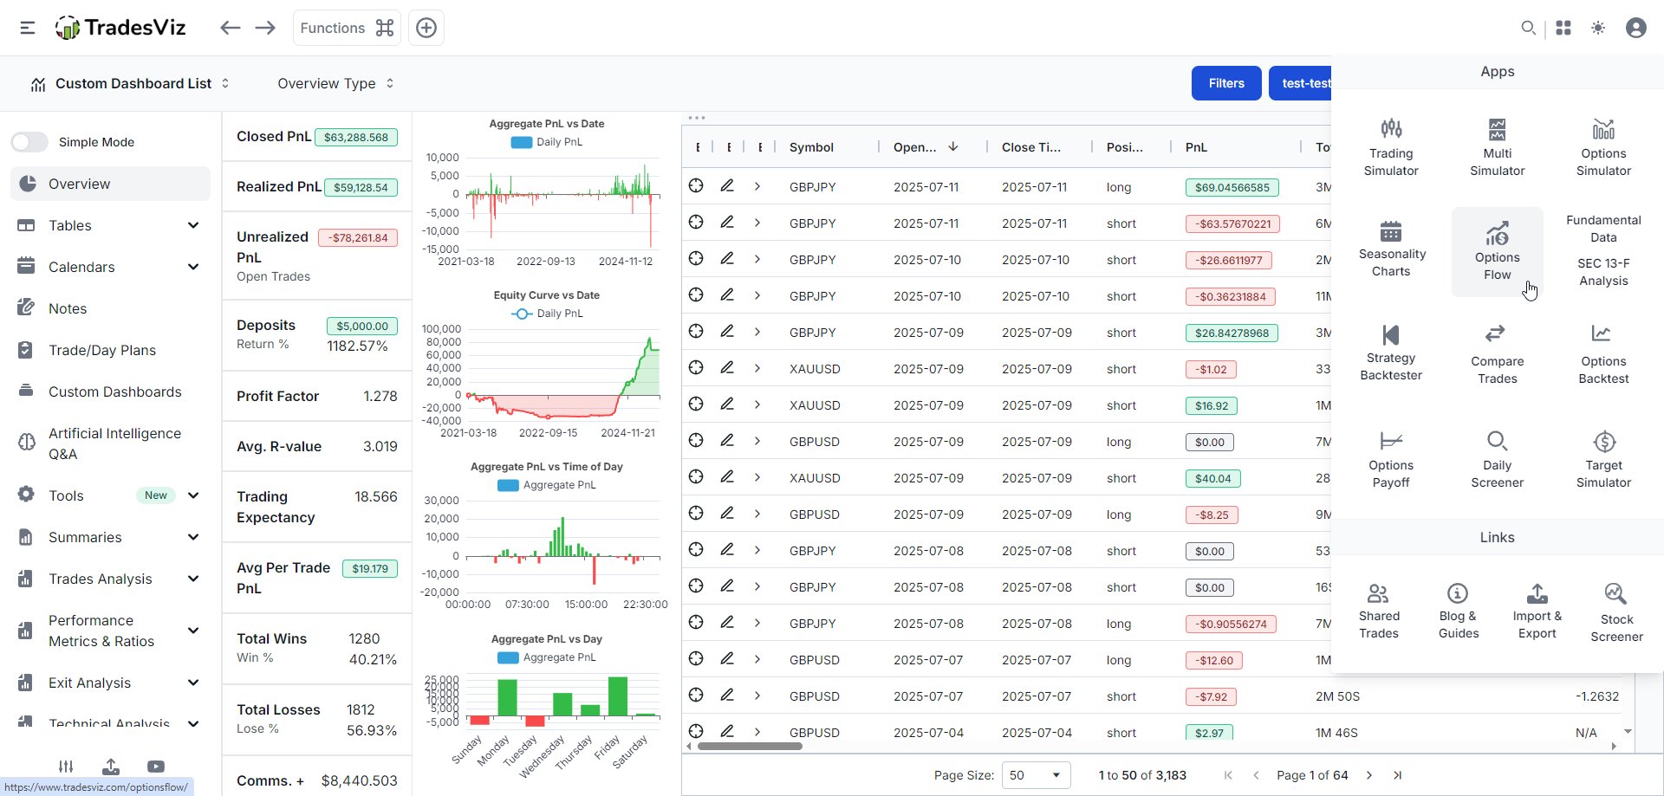The image size is (1664, 796).
Task: Open Options Flow app
Action: (1497, 251)
